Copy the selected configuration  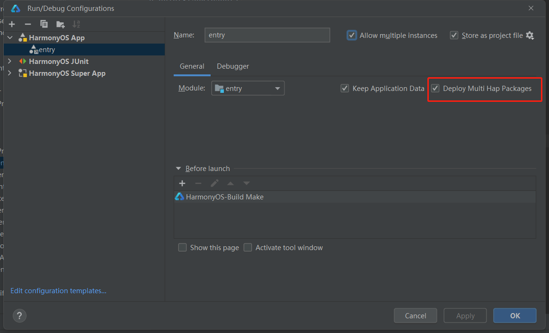tap(44, 24)
